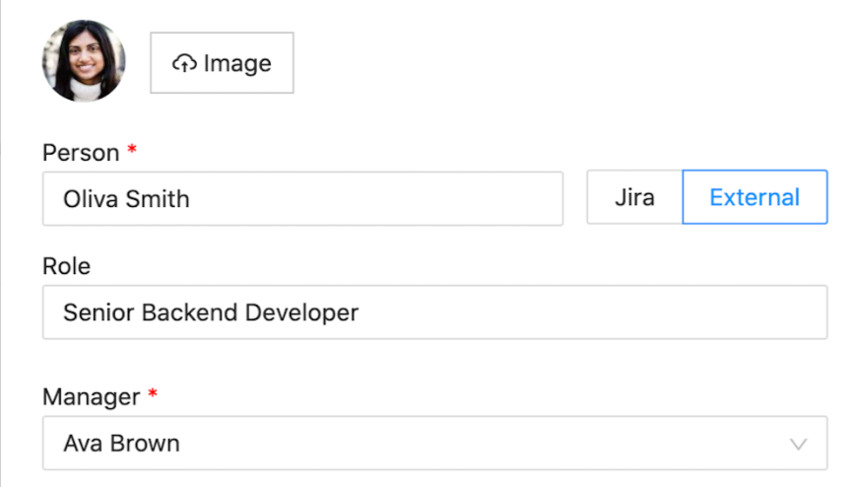Click the Manager field label
857x487 pixels.
pyautogui.click(x=91, y=396)
